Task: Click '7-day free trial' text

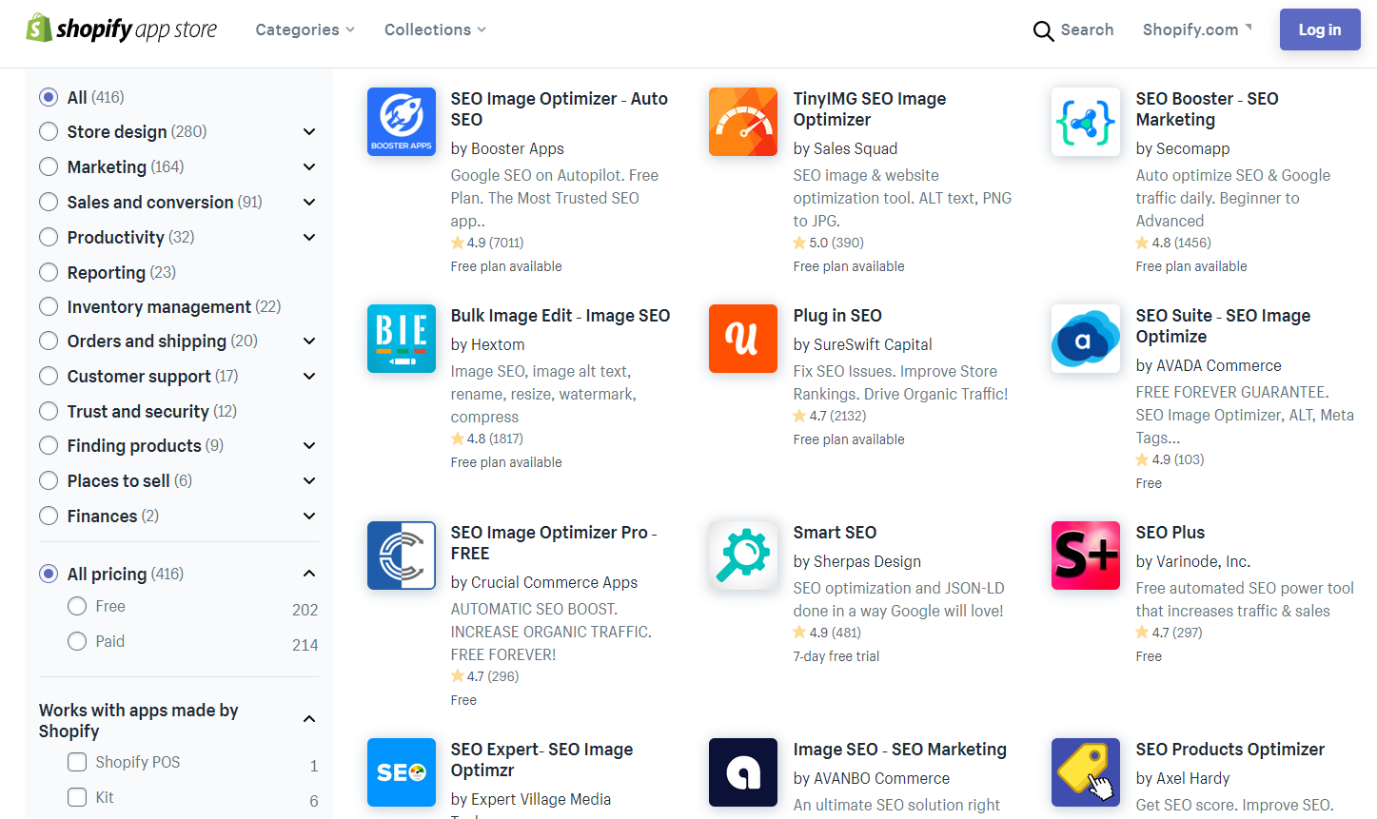Action: 836,656
